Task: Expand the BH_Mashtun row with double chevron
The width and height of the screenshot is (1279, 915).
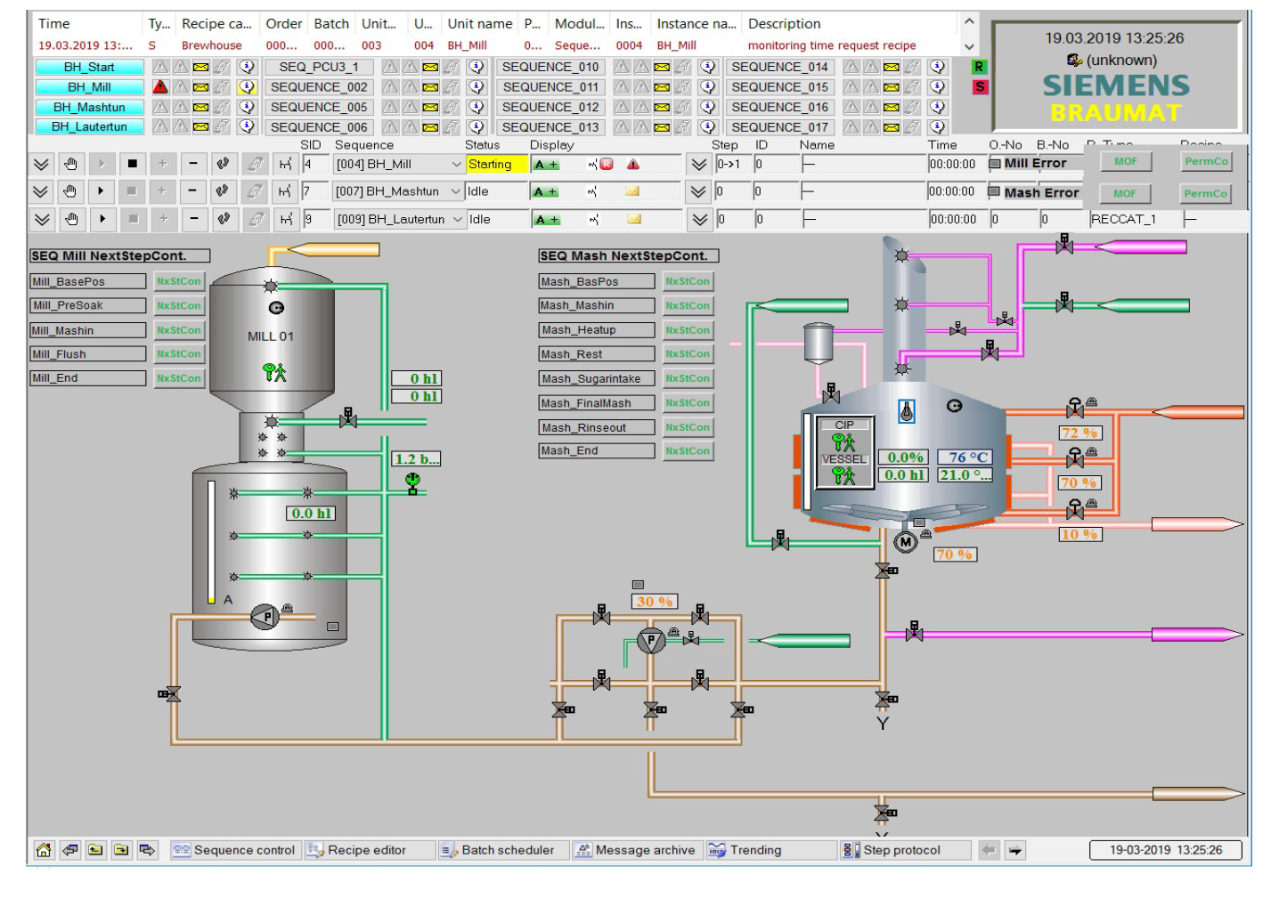Action: click(x=41, y=191)
